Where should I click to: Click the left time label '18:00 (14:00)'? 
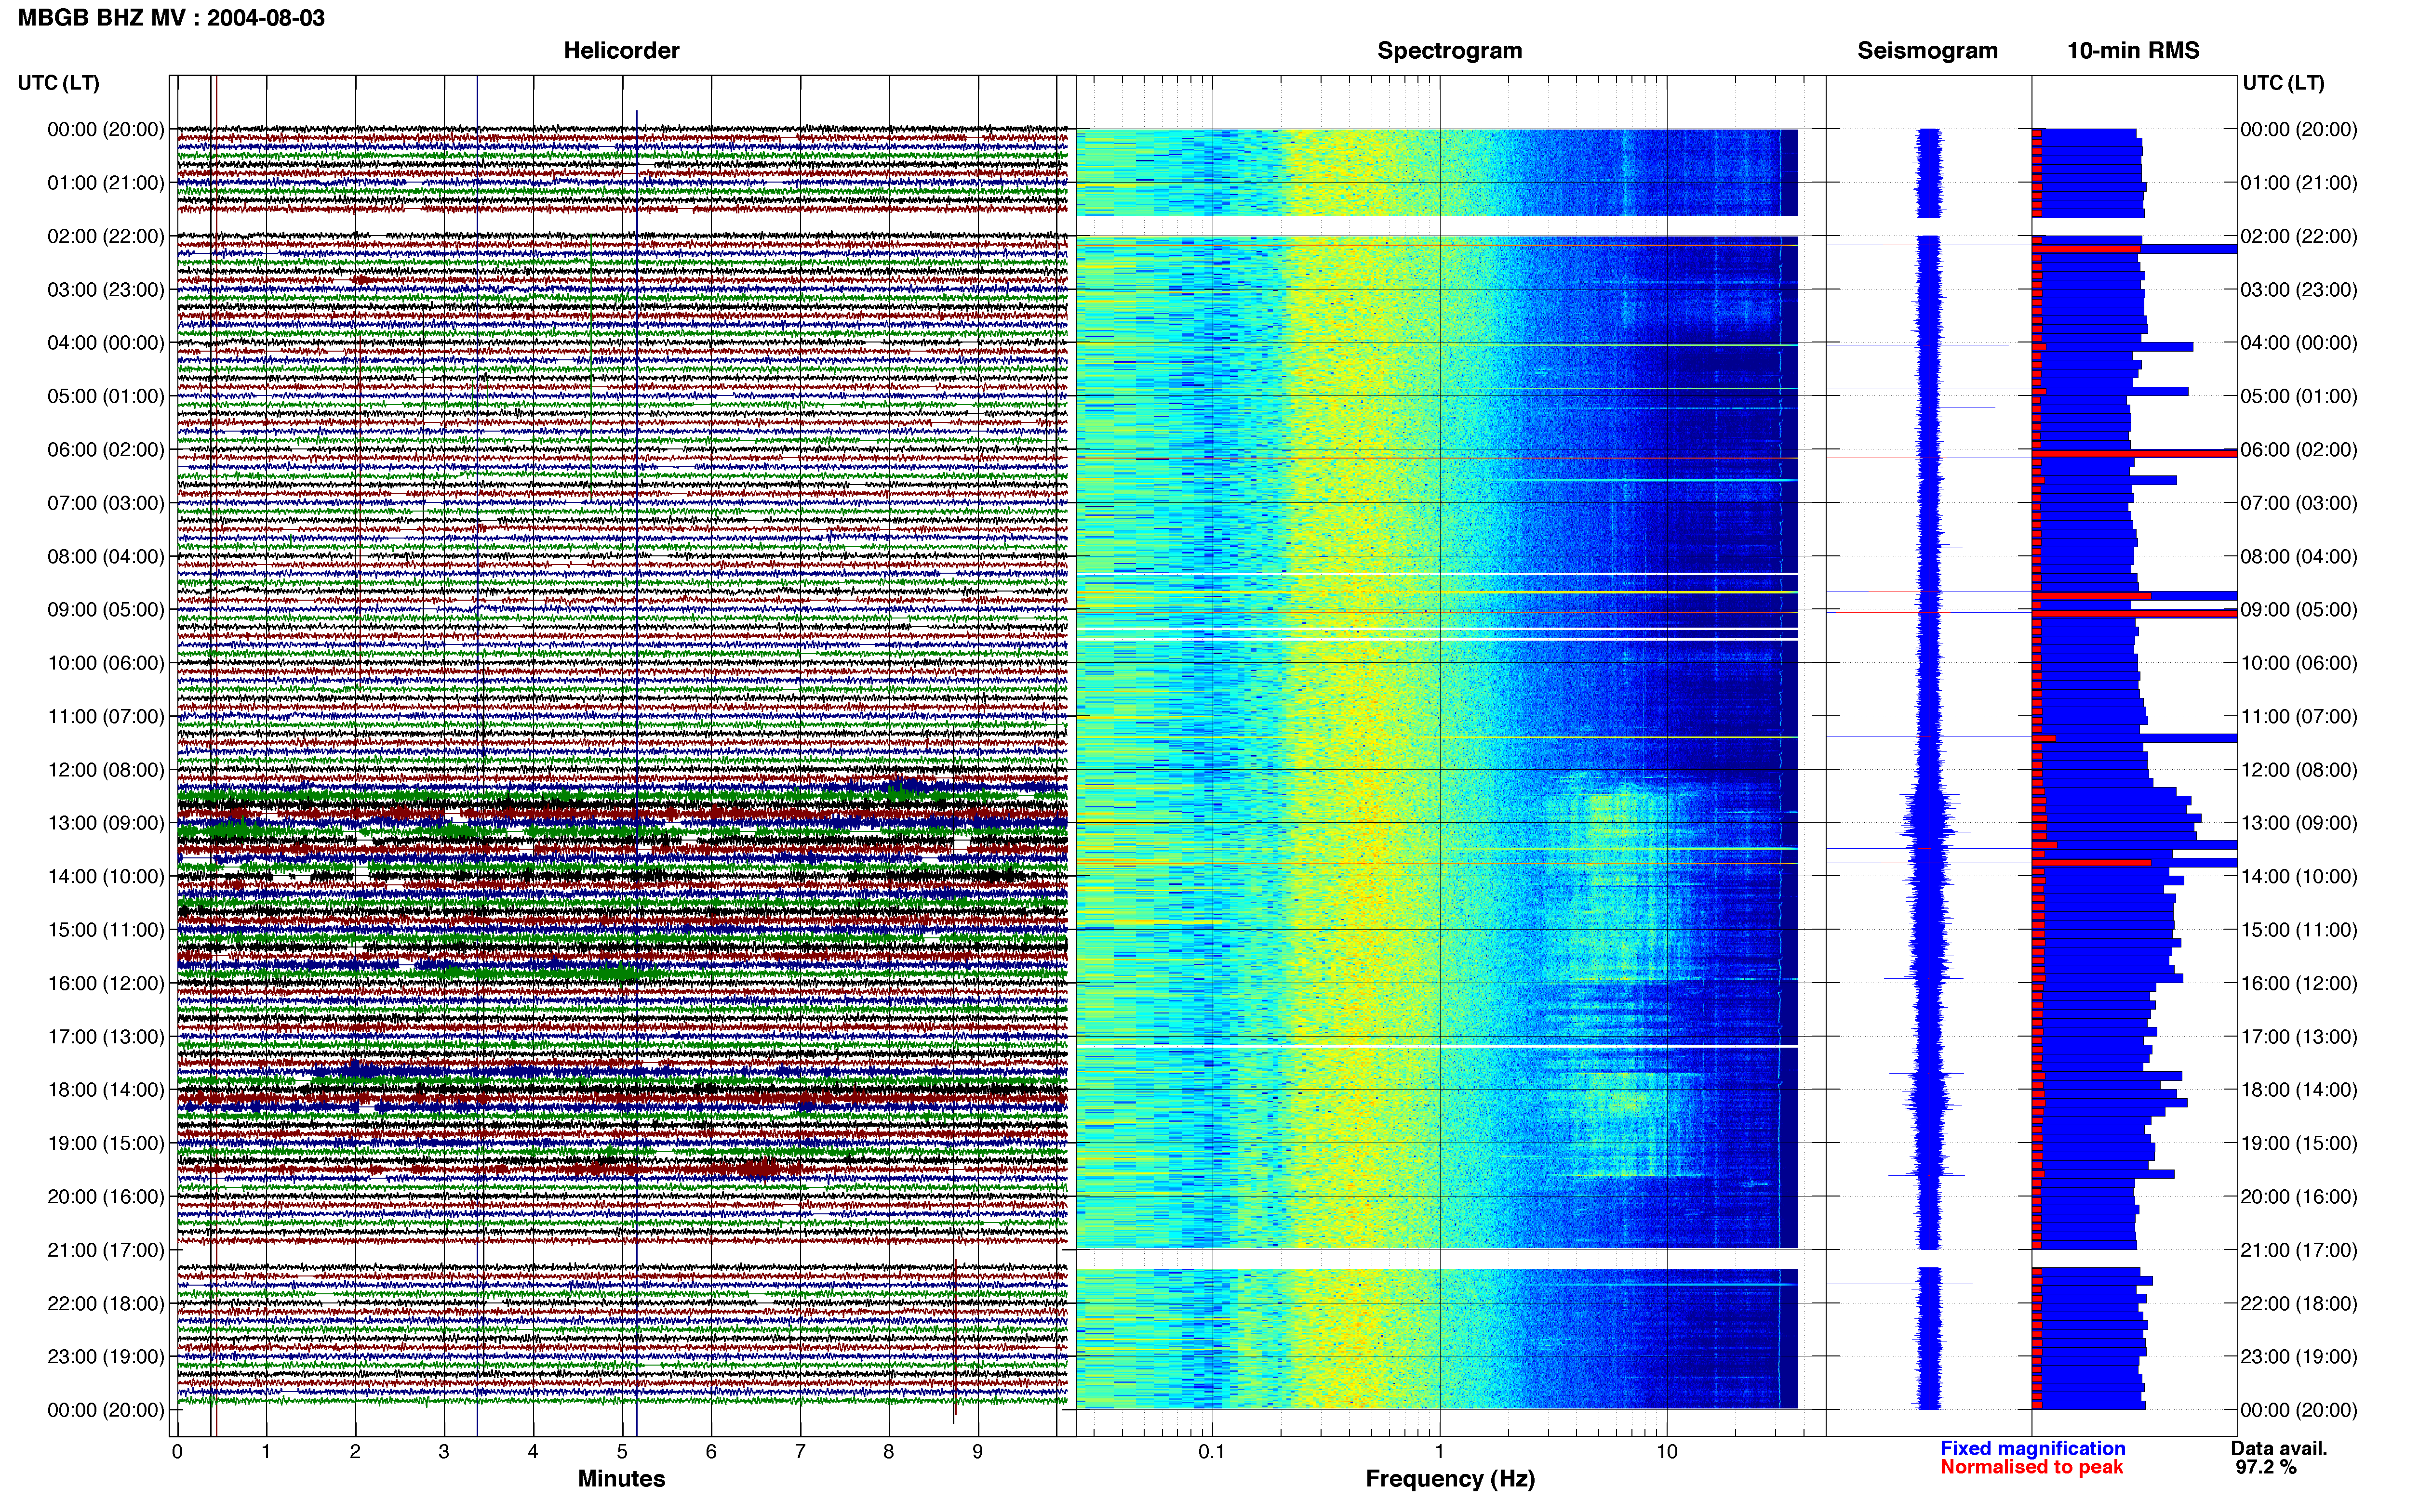pyautogui.click(x=106, y=1090)
